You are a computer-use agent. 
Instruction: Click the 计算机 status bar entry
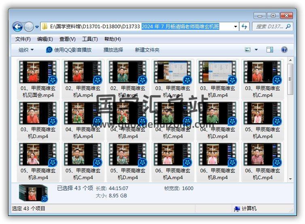point(246,209)
